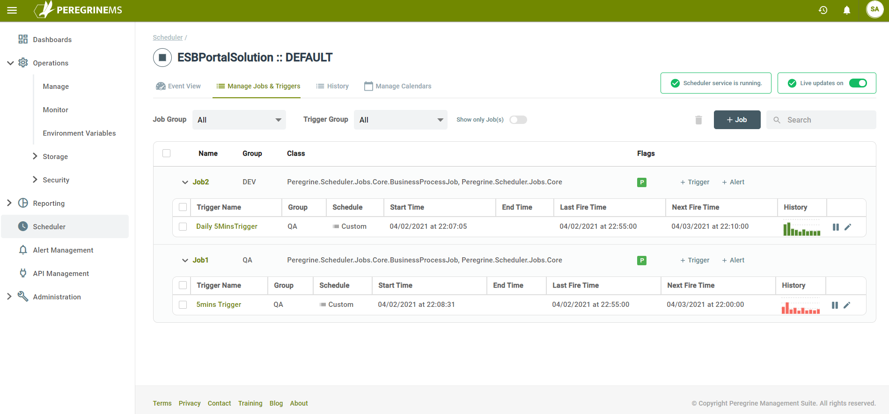Edit the Daily 5MinsTrigger

point(848,227)
